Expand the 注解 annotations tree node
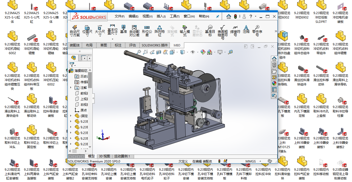 [x=71, y=88]
